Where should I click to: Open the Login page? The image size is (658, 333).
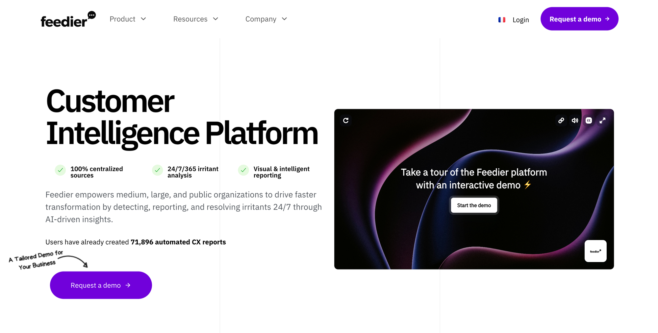[520, 19]
